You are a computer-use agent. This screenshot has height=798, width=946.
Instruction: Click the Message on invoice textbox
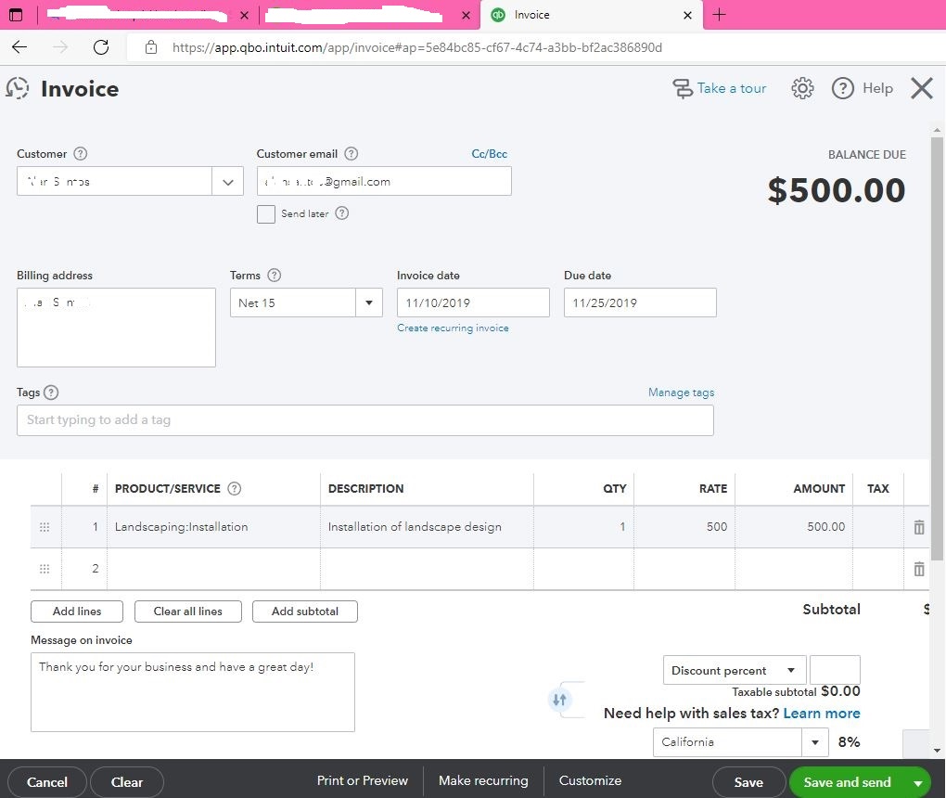click(x=193, y=692)
